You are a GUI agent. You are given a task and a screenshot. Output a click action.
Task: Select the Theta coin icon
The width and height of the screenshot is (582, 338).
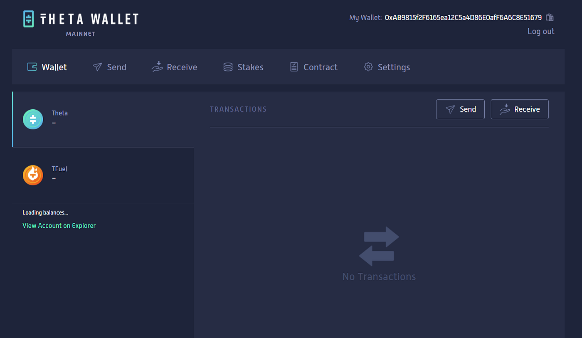33,119
